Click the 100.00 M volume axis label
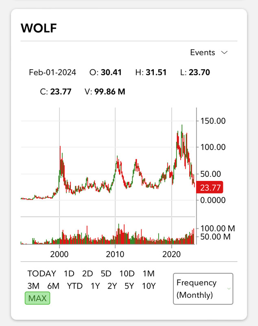Screen dimensions: 258x326 click(218, 229)
